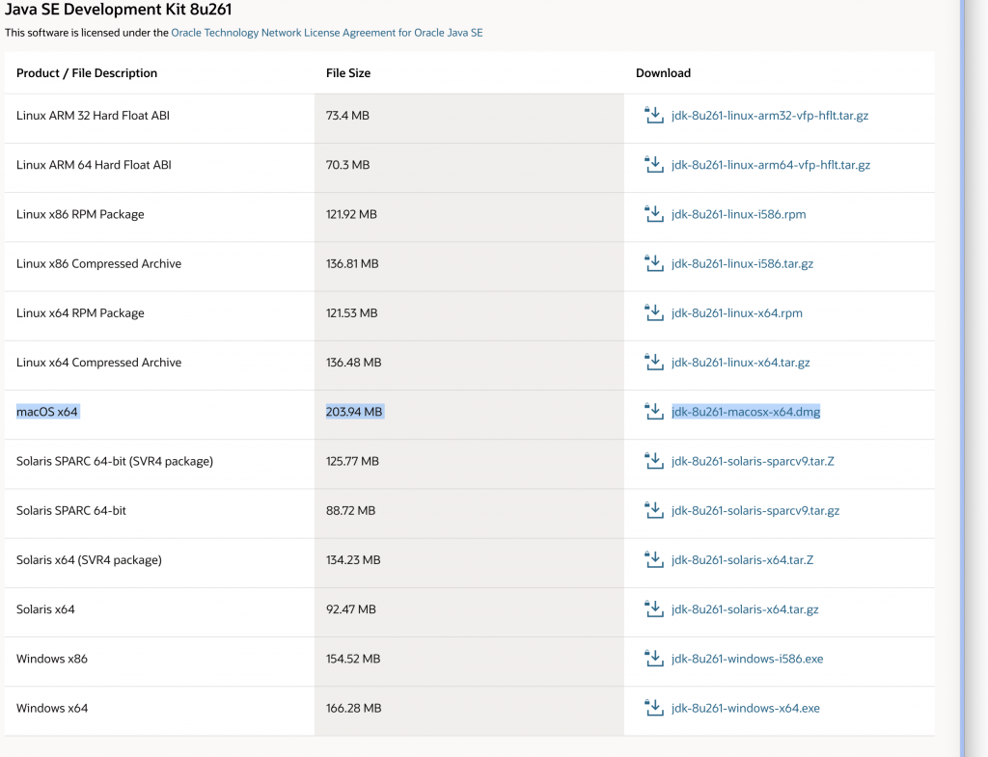The height and width of the screenshot is (757, 988).
Task: Click the 70.3 MB file size
Action: [x=347, y=164]
